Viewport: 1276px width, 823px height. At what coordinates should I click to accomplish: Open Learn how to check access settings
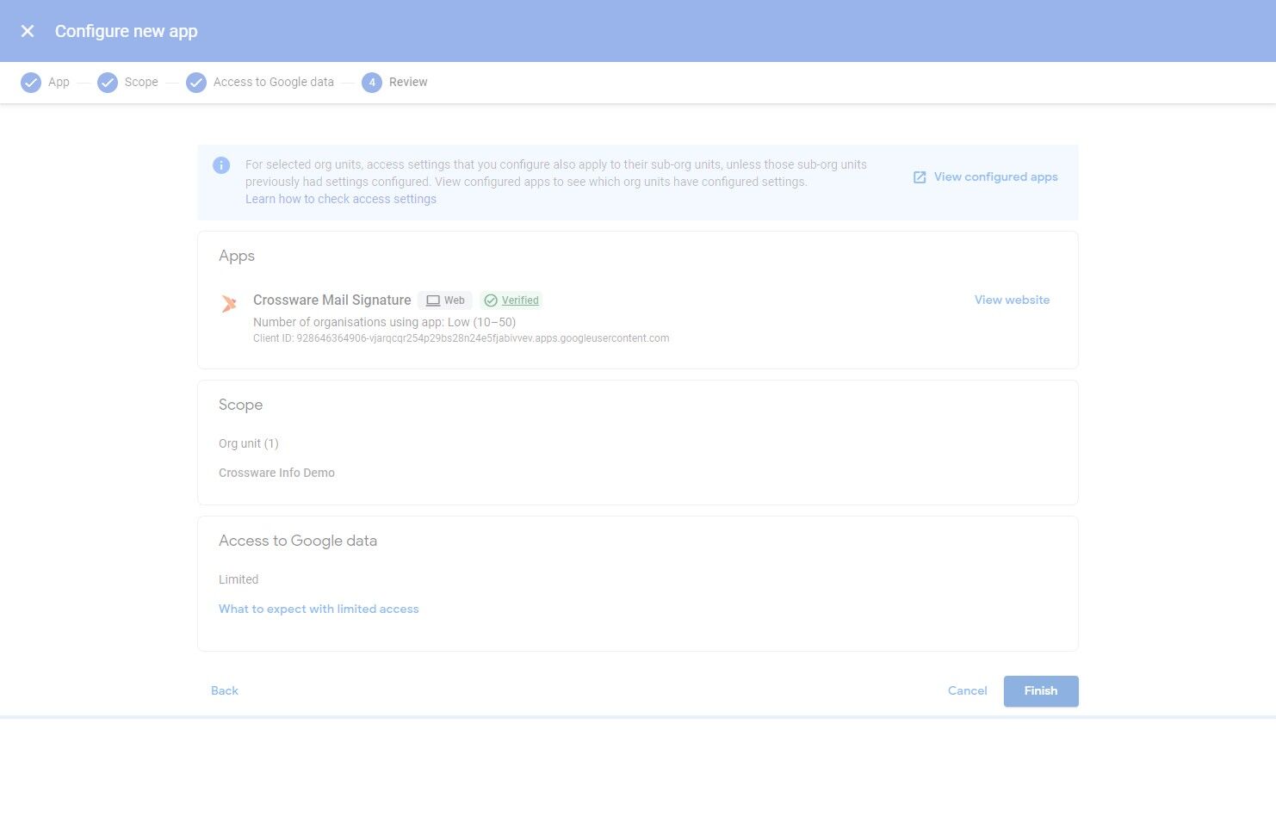click(x=341, y=199)
